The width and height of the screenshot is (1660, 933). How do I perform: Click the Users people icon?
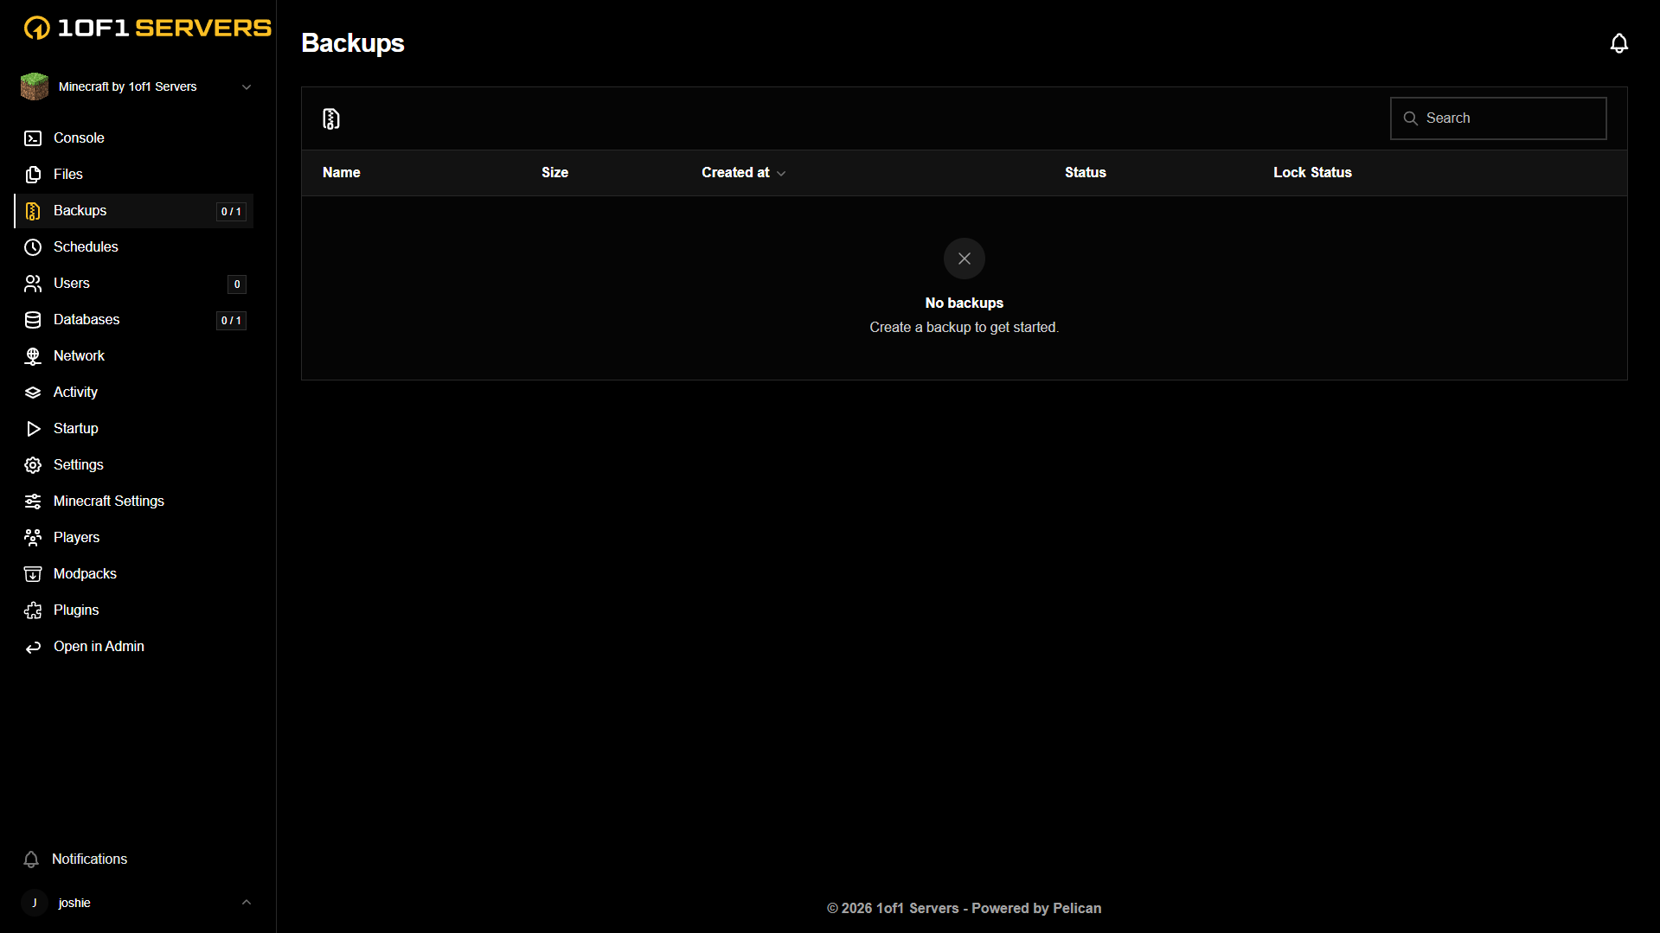[33, 284]
